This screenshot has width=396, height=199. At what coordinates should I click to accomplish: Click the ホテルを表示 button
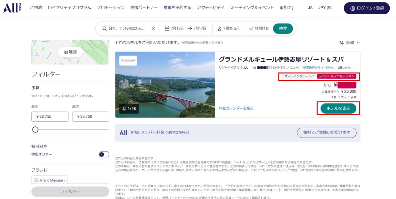[x=339, y=108]
